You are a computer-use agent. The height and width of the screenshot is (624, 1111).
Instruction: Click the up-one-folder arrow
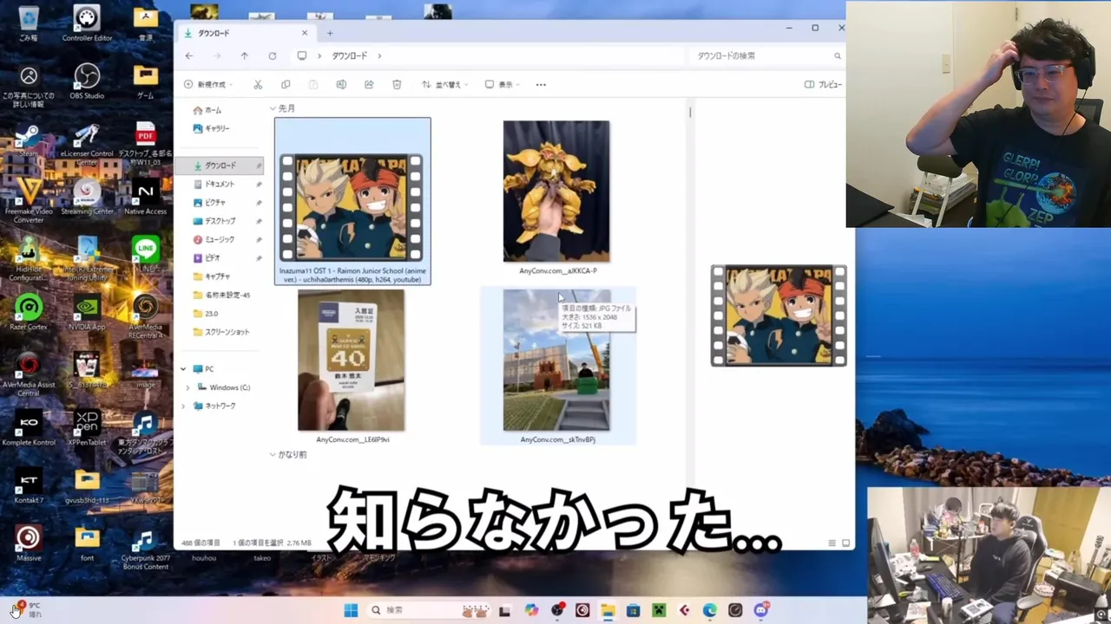245,55
